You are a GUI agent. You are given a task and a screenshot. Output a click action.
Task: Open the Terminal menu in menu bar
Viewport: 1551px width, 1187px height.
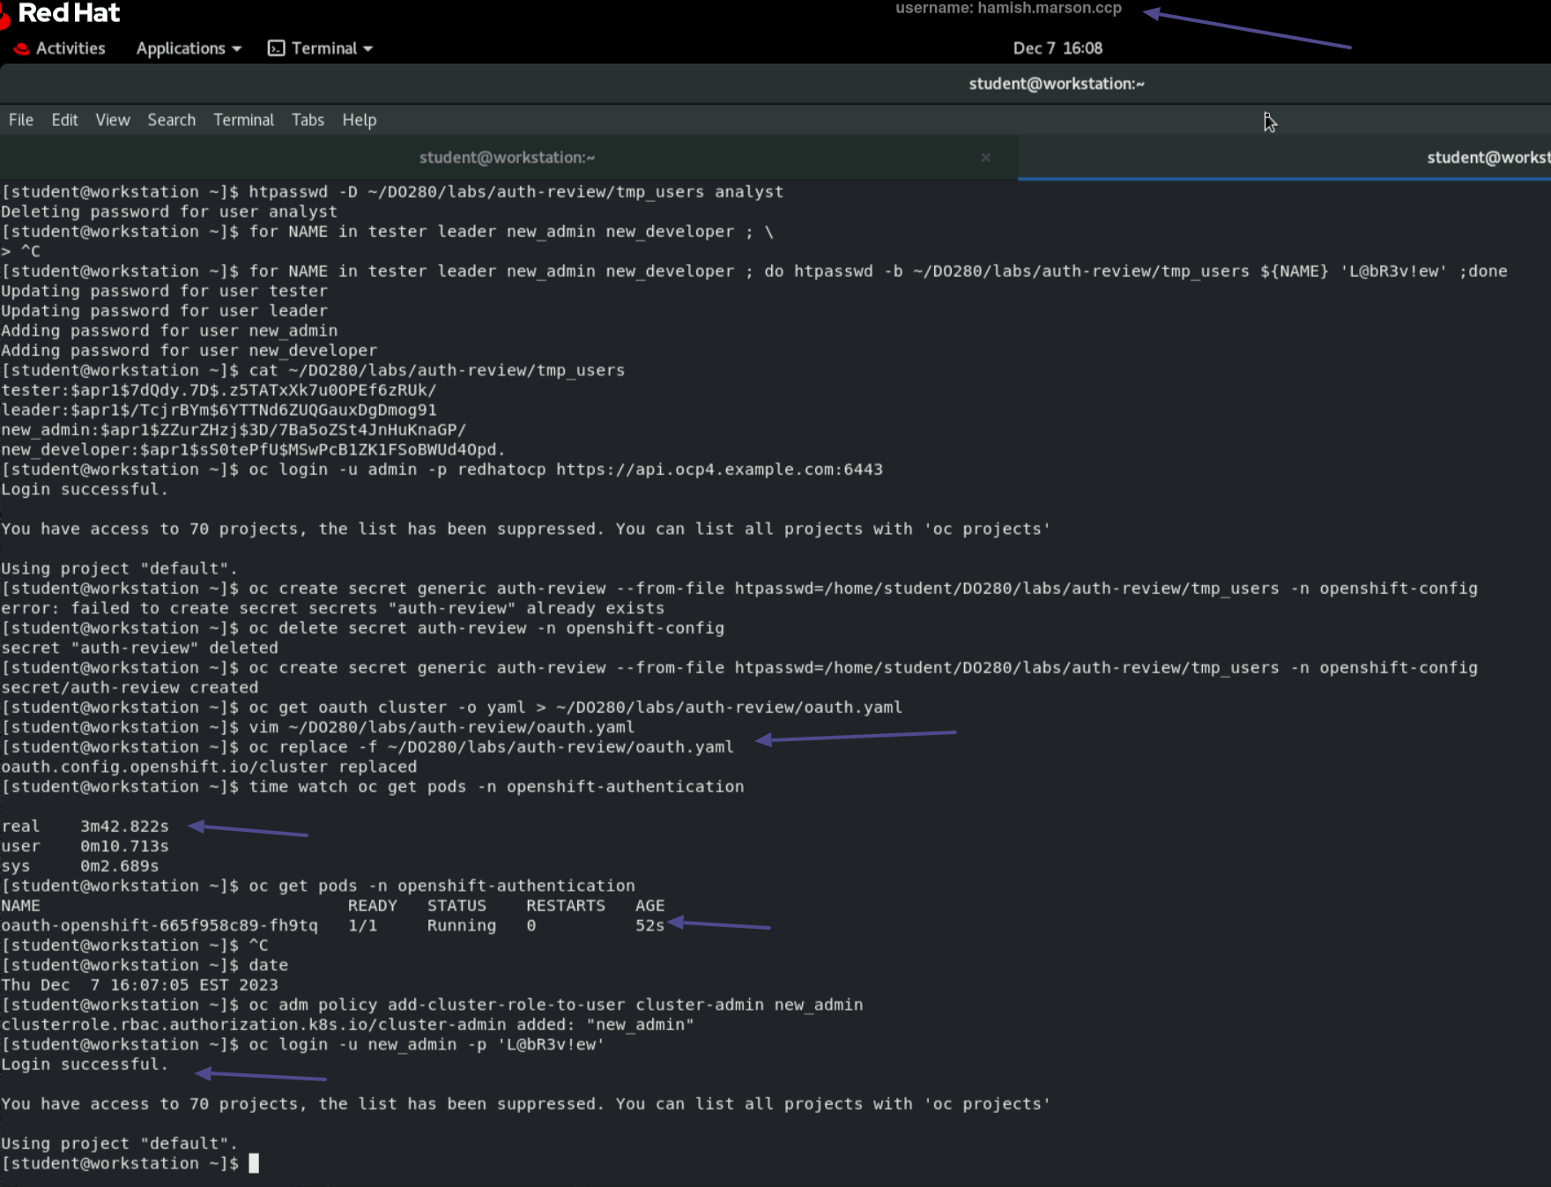tap(243, 120)
